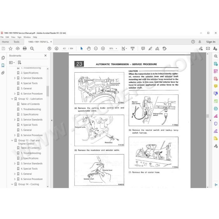Collapse the left navigation pane arrow

click(x=52, y=120)
